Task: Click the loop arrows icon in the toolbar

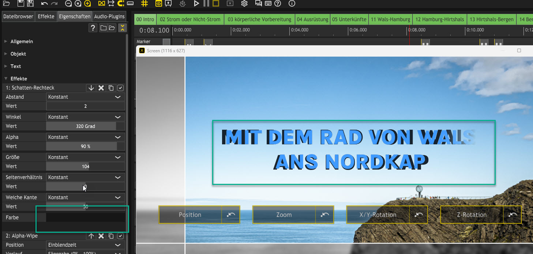Action: pyautogui.click(x=111, y=4)
